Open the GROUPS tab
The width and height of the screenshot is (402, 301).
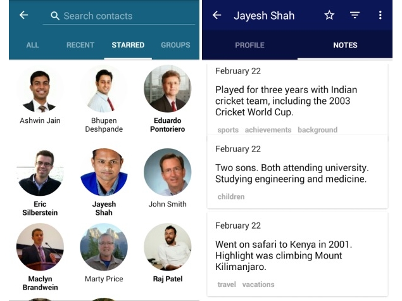[x=175, y=45]
